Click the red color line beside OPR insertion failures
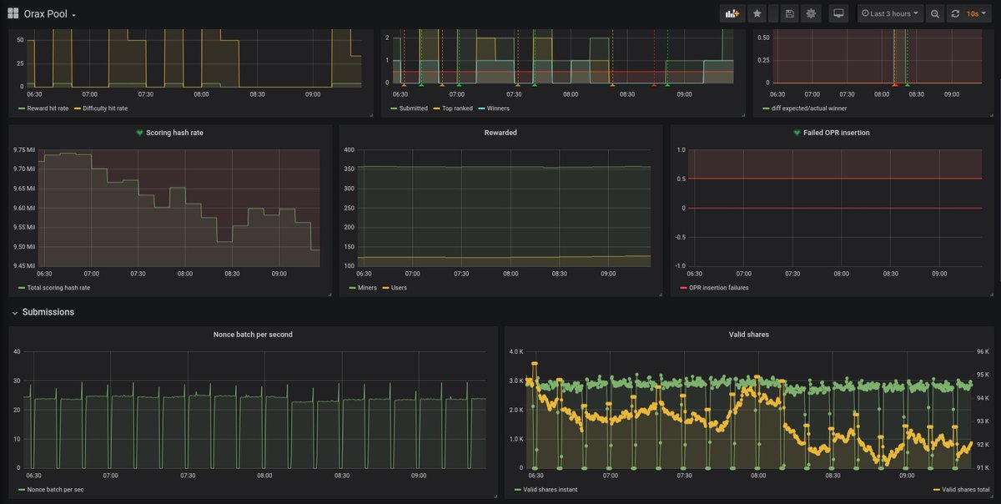Image resolution: width=1001 pixels, height=504 pixels. pos(684,288)
